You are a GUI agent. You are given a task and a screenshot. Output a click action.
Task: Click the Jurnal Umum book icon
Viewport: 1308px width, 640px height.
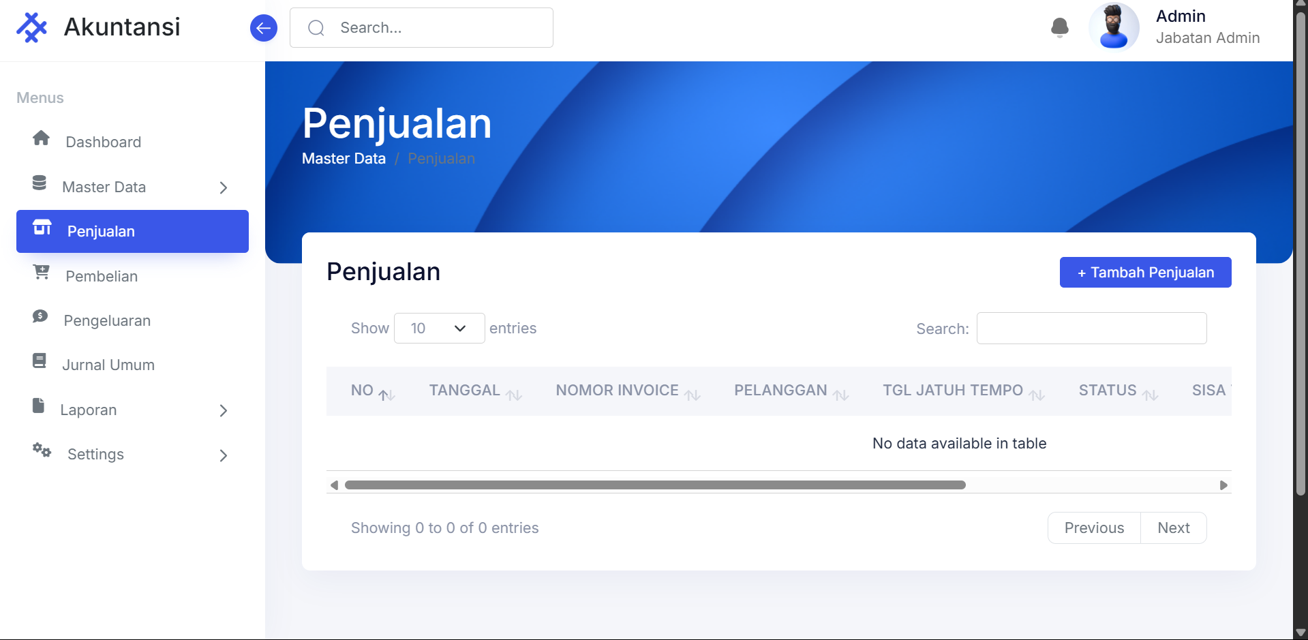coord(40,361)
